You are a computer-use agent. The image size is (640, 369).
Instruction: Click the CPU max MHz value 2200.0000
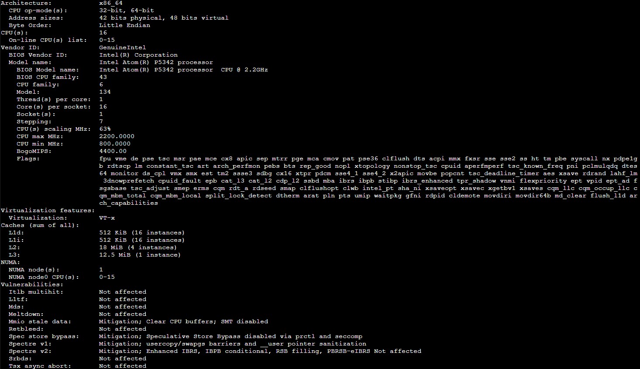(x=117, y=136)
